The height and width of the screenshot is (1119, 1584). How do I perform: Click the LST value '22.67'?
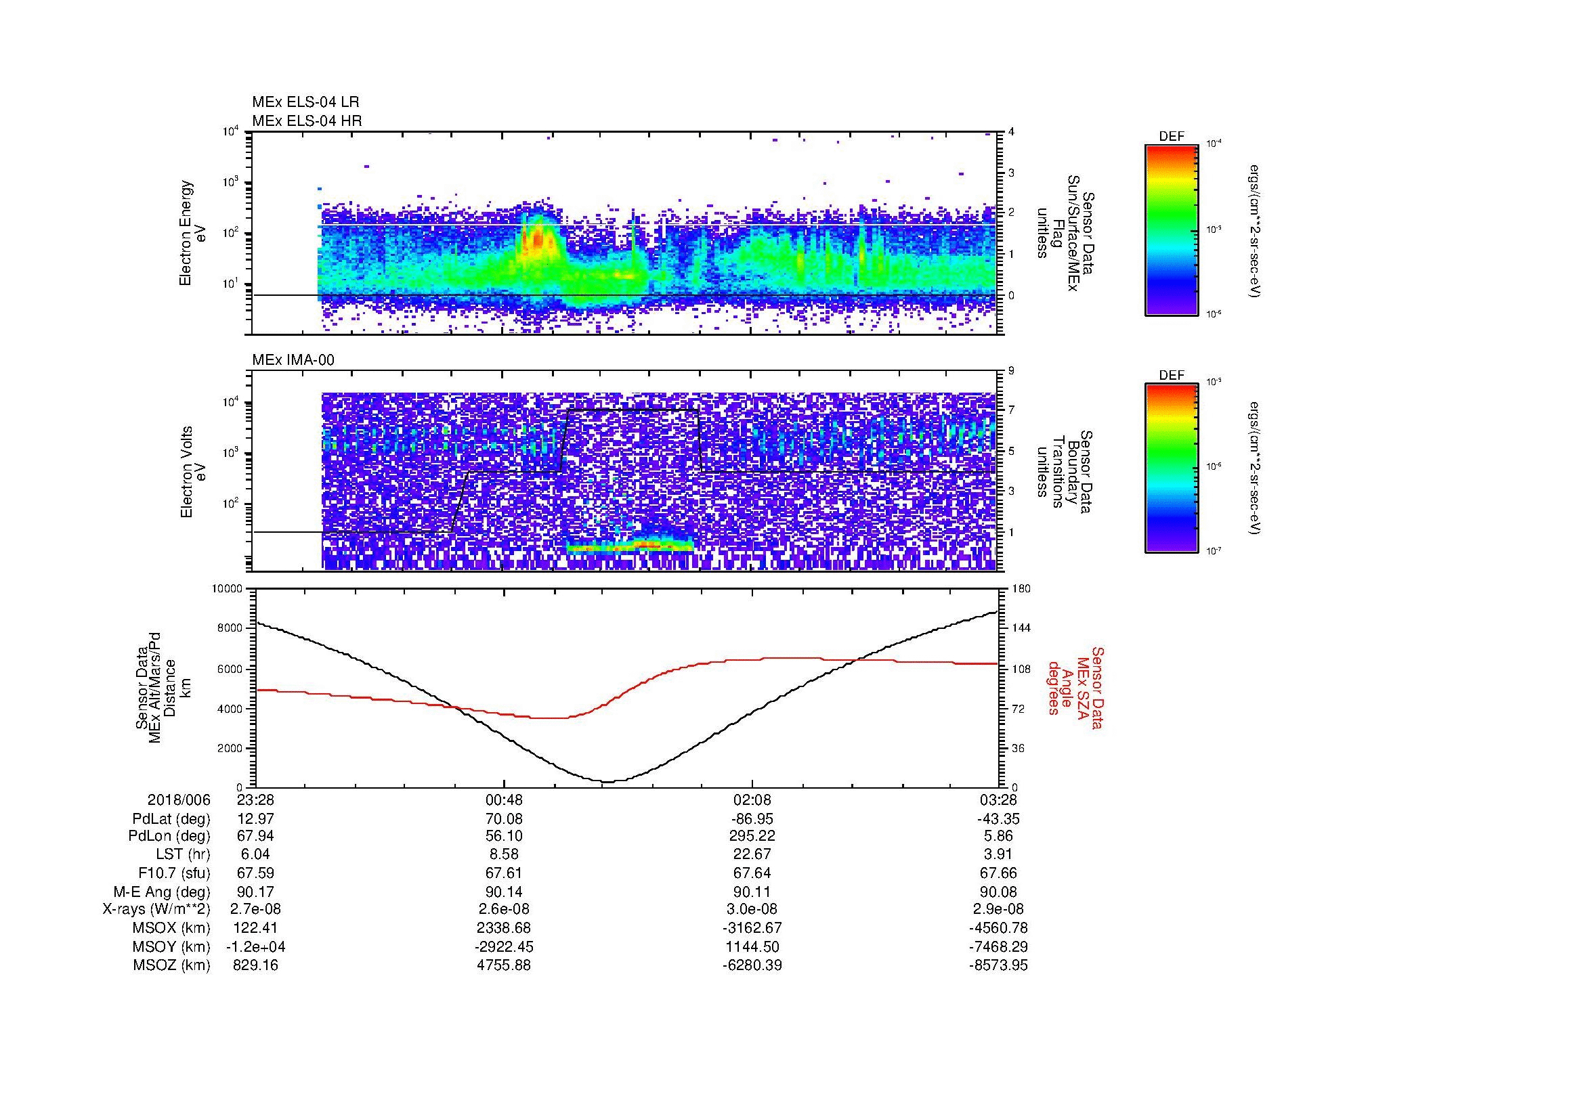(x=751, y=855)
